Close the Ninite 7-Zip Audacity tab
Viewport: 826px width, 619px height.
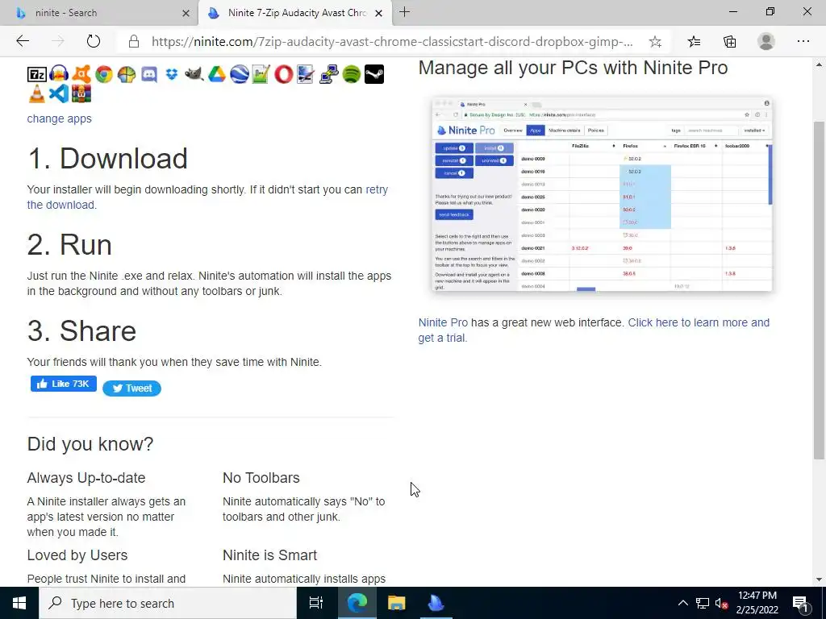click(378, 13)
